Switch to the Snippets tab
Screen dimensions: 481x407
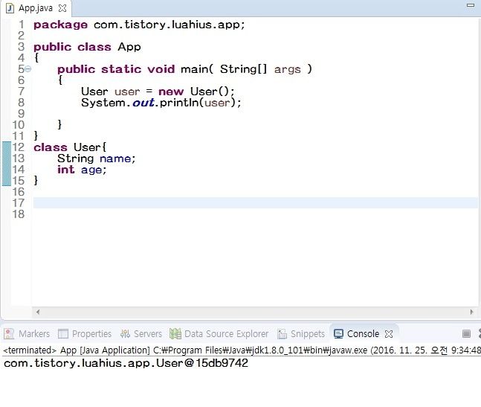click(x=300, y=333)
